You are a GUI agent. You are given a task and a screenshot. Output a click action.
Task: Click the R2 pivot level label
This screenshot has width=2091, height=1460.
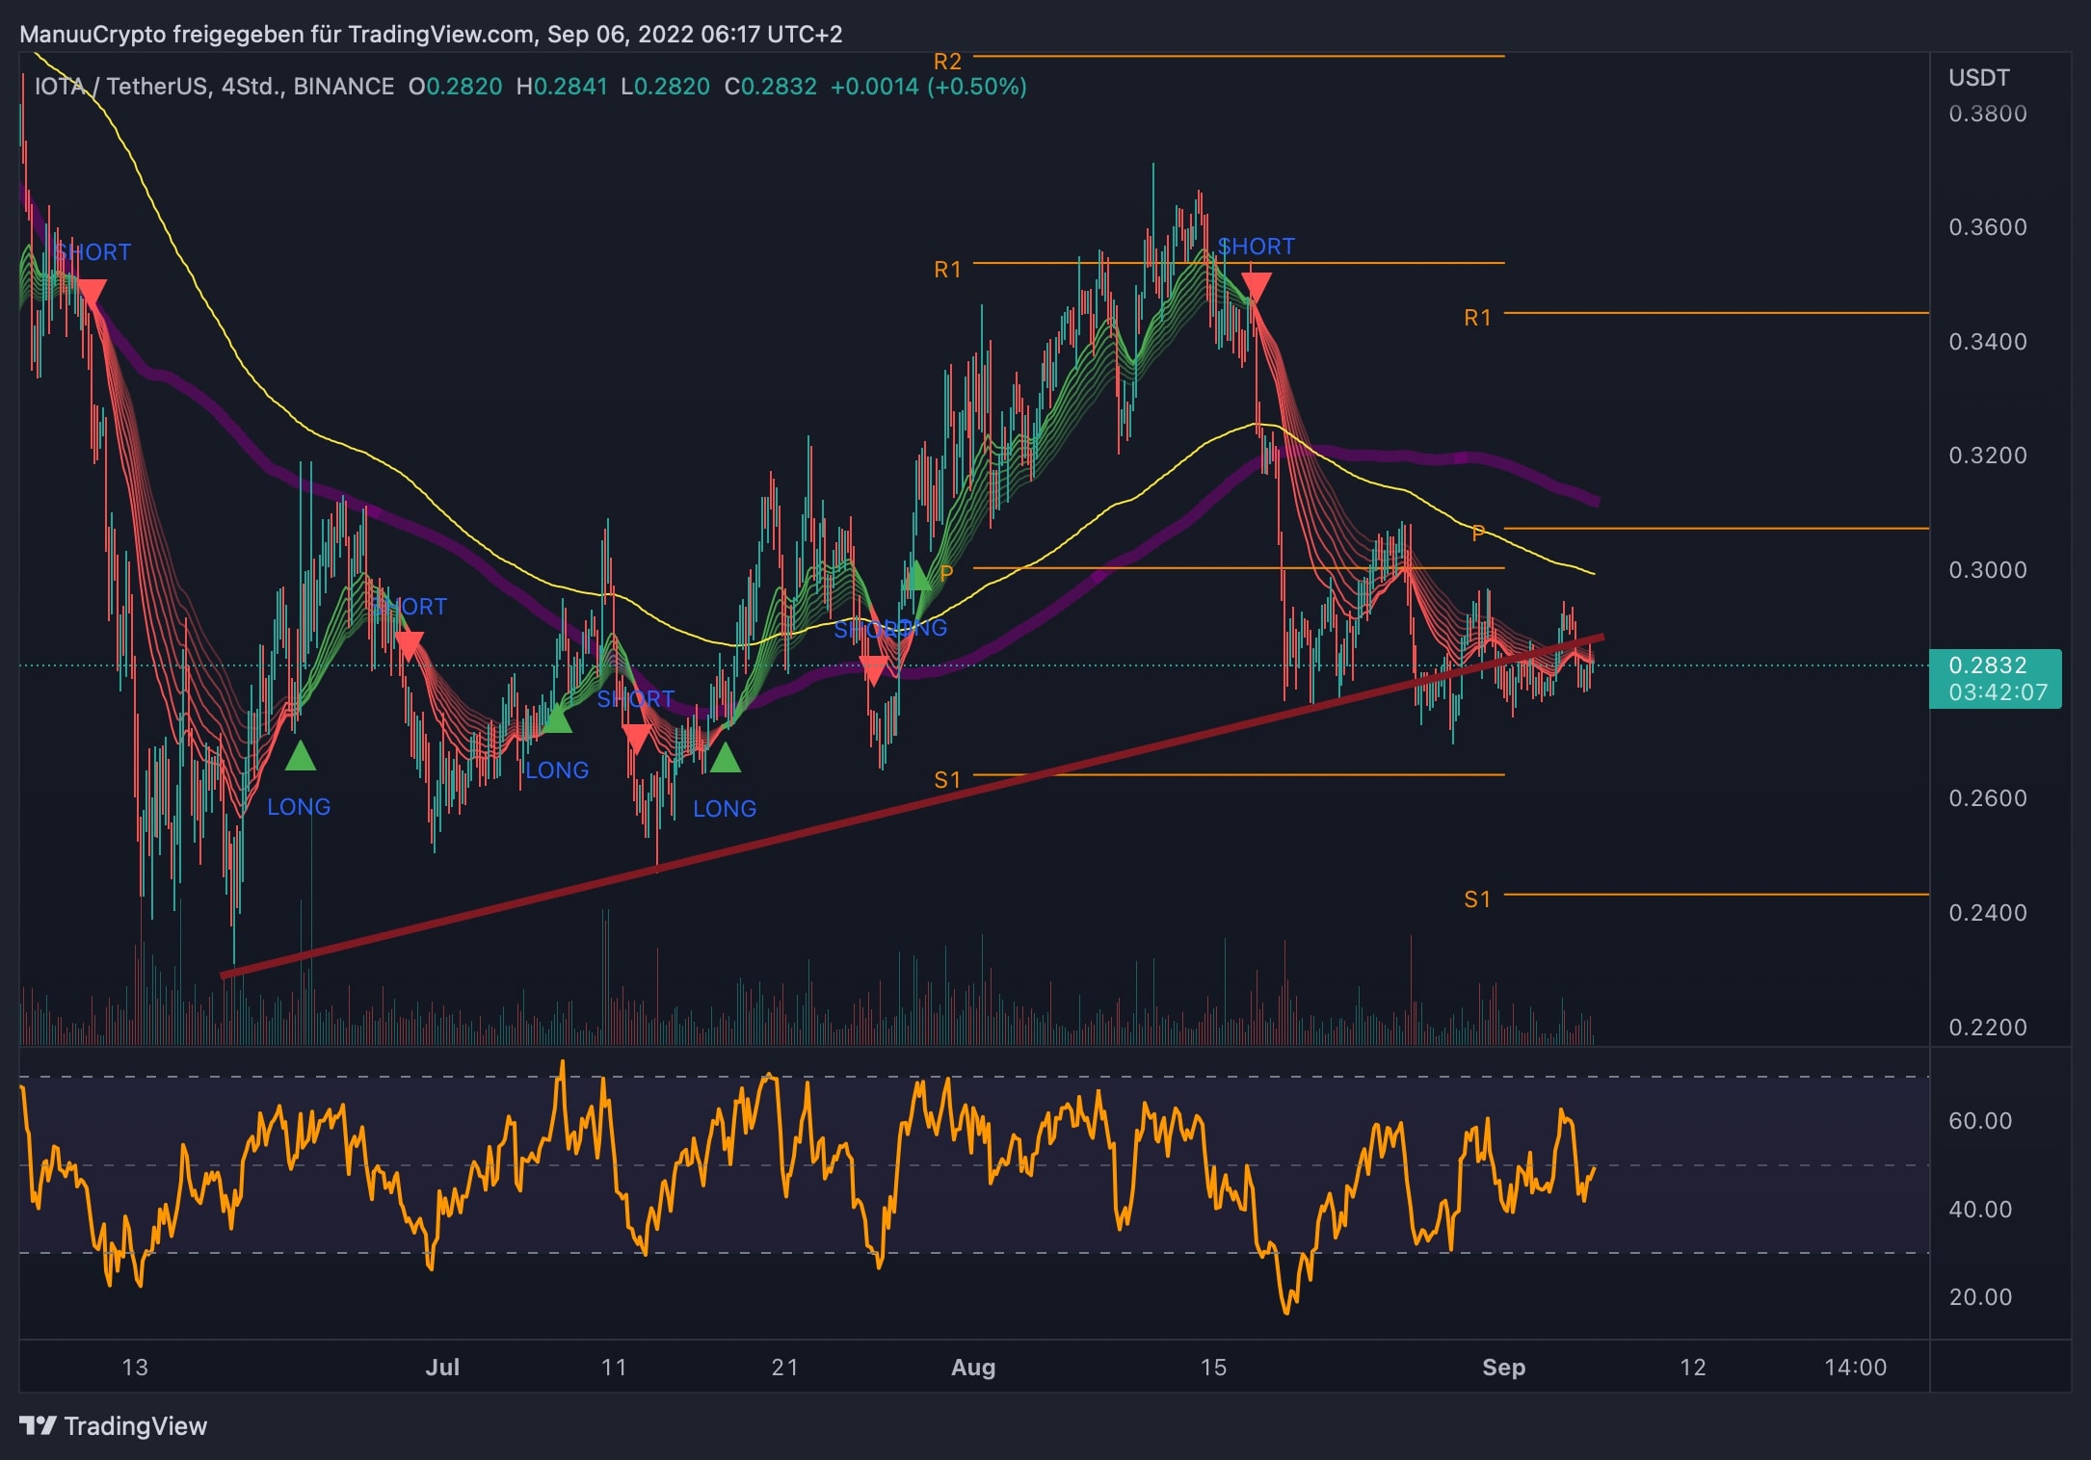click(948, 62)
